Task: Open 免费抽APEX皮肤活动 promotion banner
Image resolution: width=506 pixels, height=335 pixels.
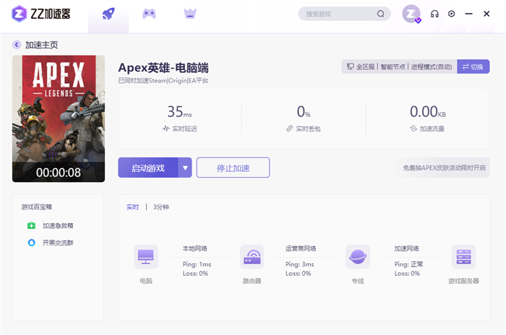Action: 444,167
